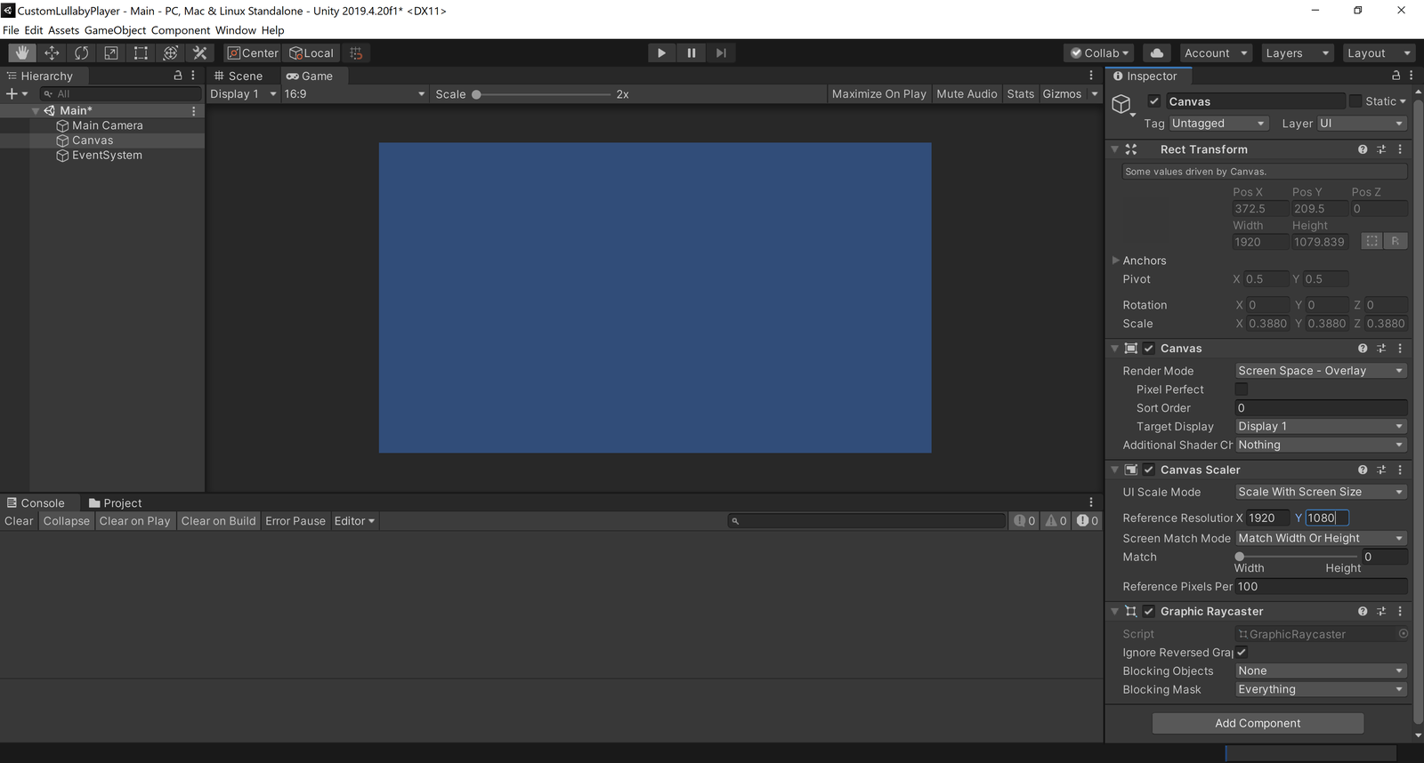
Task: Select the Rotate tool
Action: click(x=81, y=53)
